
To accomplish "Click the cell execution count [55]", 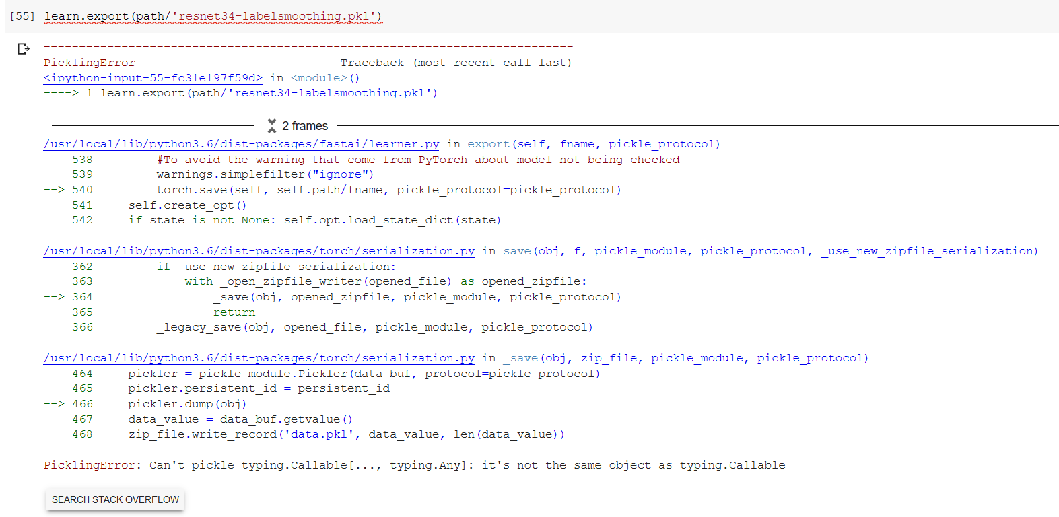I will tap(22, 15).
